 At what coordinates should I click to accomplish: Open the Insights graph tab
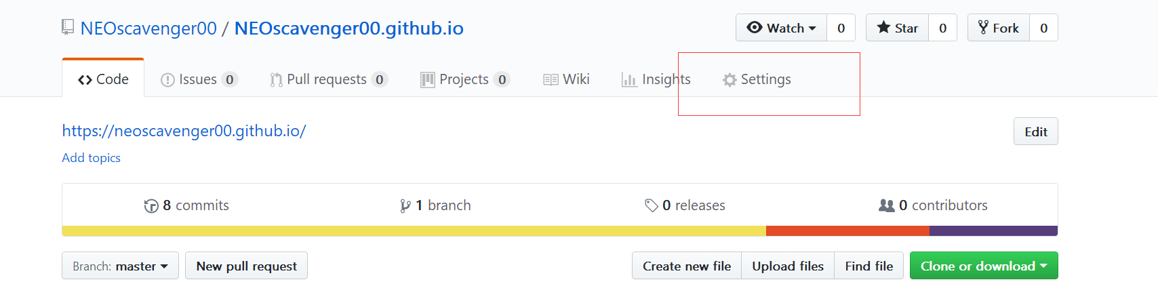(656, 79)
